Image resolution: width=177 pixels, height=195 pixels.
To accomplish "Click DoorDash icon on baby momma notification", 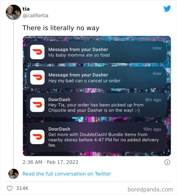I will pyautogui.click(x=37, y=52).
